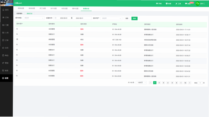Screen dimensions: 209x117
Task: Click the green 查询 search button
Action: click(x=134, y=18)
